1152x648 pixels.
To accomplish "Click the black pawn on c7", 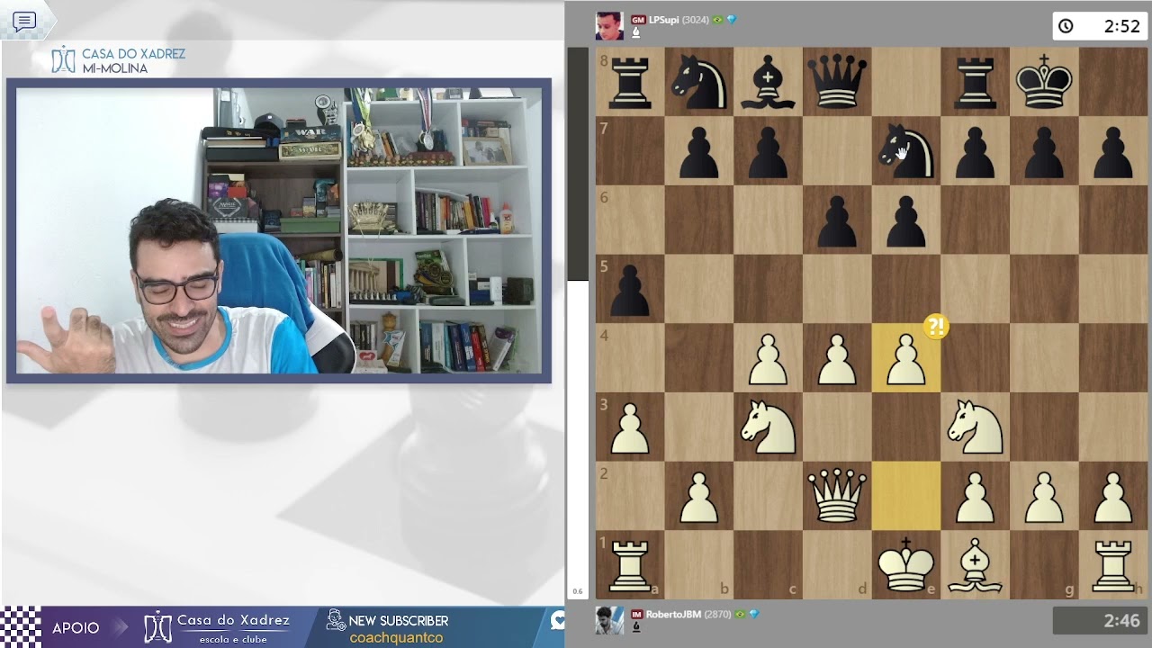I will (x=768, y=151).
